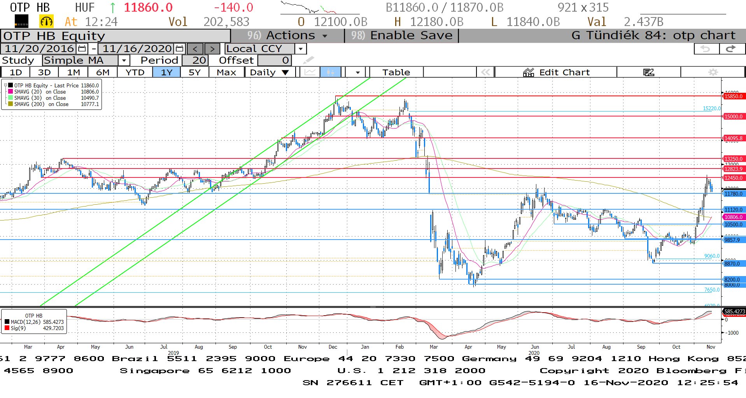Click the 15850.0 red price level label
Viewport: 746px width, 398px height.
click(733, 96)
